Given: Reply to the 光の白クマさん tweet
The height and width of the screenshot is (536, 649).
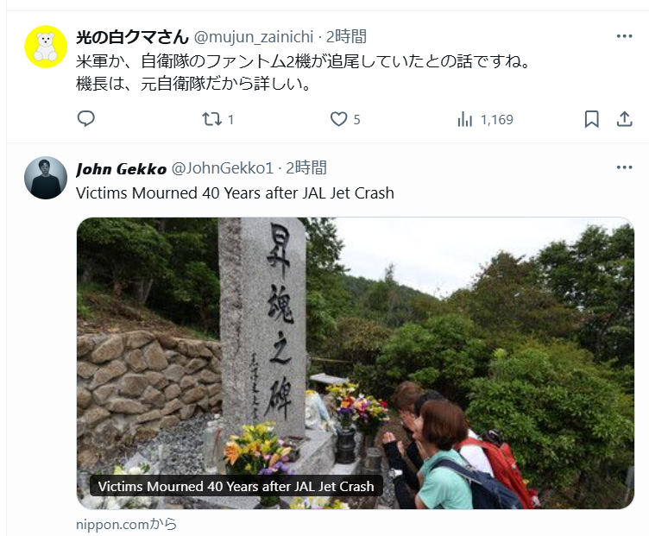Looking at the screenshot, I should click(x=86, y=119).
